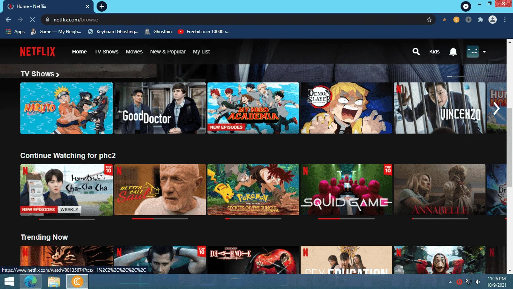Resume watching Annabelle

(x=439, y=190)
